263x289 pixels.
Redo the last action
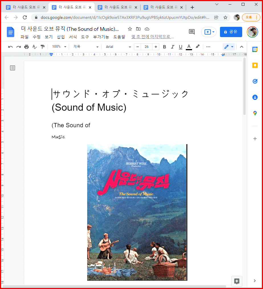click(x=19, y=47)
